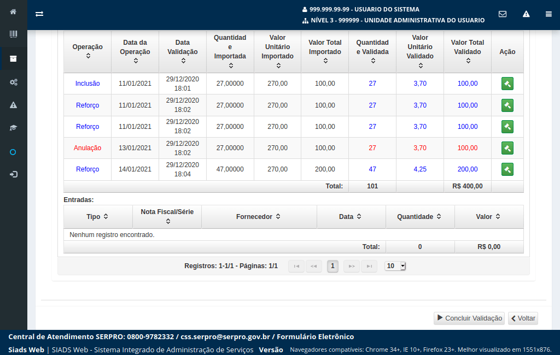Go to last page in paginator
Image resolution: width=560 pixels, height=355 pixels.
tap(369, 266)
